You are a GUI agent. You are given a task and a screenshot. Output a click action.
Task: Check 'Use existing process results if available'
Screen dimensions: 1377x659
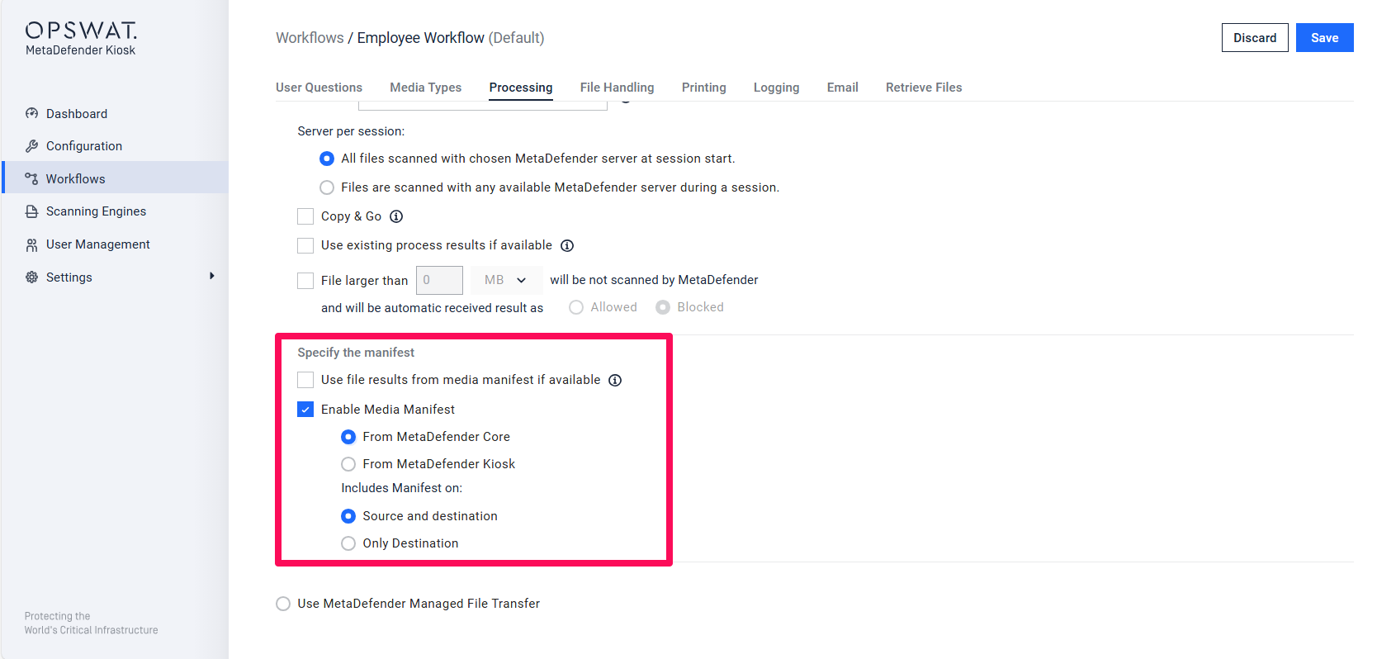point(305,245)
